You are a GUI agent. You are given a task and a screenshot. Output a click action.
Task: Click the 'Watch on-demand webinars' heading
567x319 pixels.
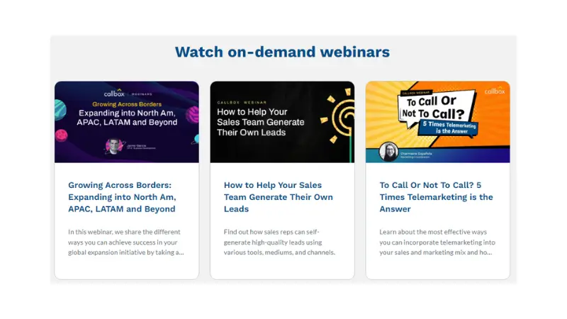pos(282,52)
